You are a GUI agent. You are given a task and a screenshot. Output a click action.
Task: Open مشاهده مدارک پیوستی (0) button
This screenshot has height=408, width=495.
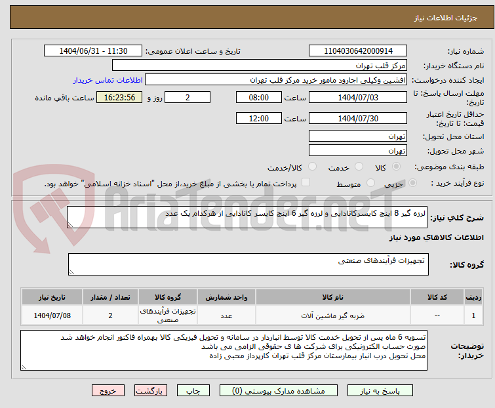tap(279, 391)
